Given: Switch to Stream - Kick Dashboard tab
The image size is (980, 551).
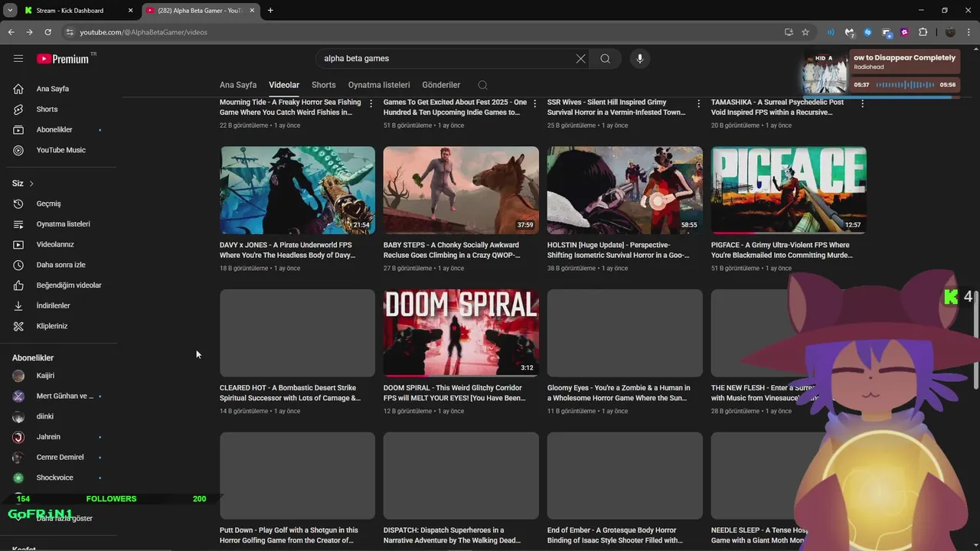Looking at the screenshot, I should [x=77, y=11].
